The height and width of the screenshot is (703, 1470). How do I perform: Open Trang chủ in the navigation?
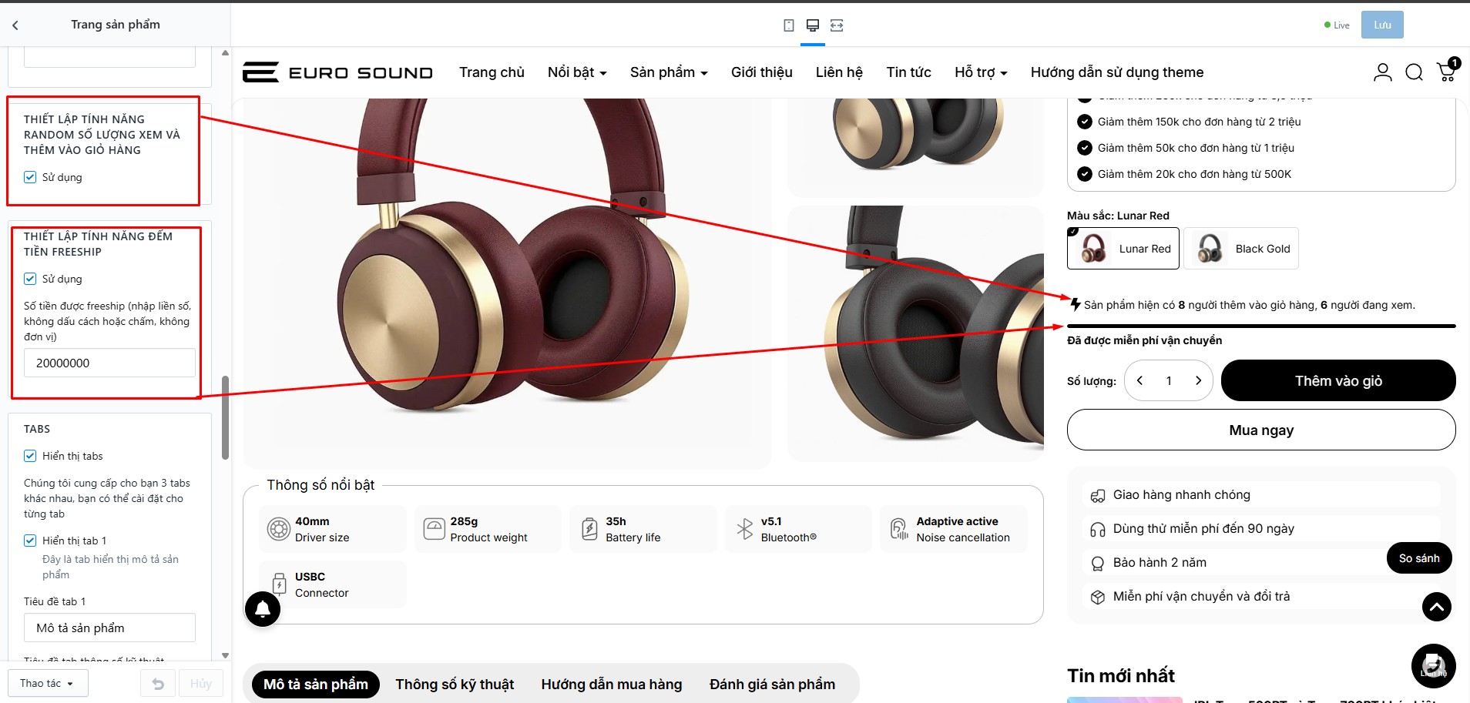pyautogui.click(x=492, y=72)
